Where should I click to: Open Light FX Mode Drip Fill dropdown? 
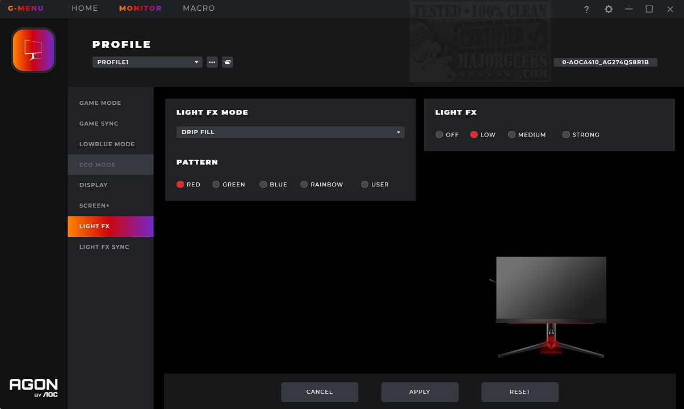(x=291, y=132)
